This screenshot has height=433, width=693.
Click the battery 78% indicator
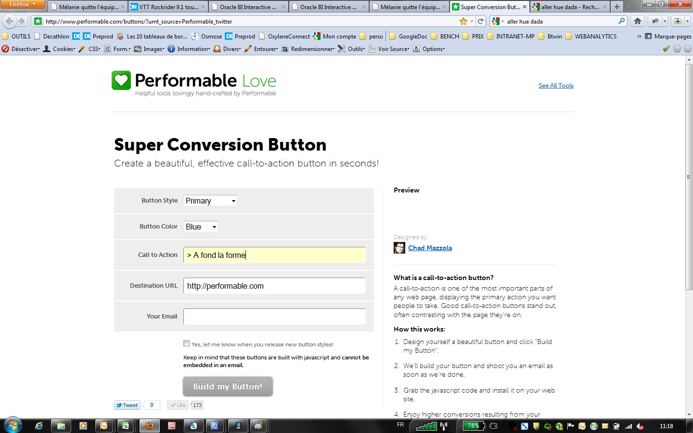(474, 426)
